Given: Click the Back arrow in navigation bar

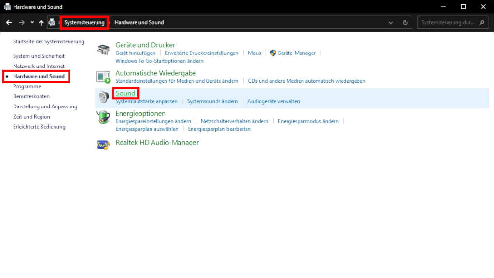Looking at the screenshot, I should (9, 22).
